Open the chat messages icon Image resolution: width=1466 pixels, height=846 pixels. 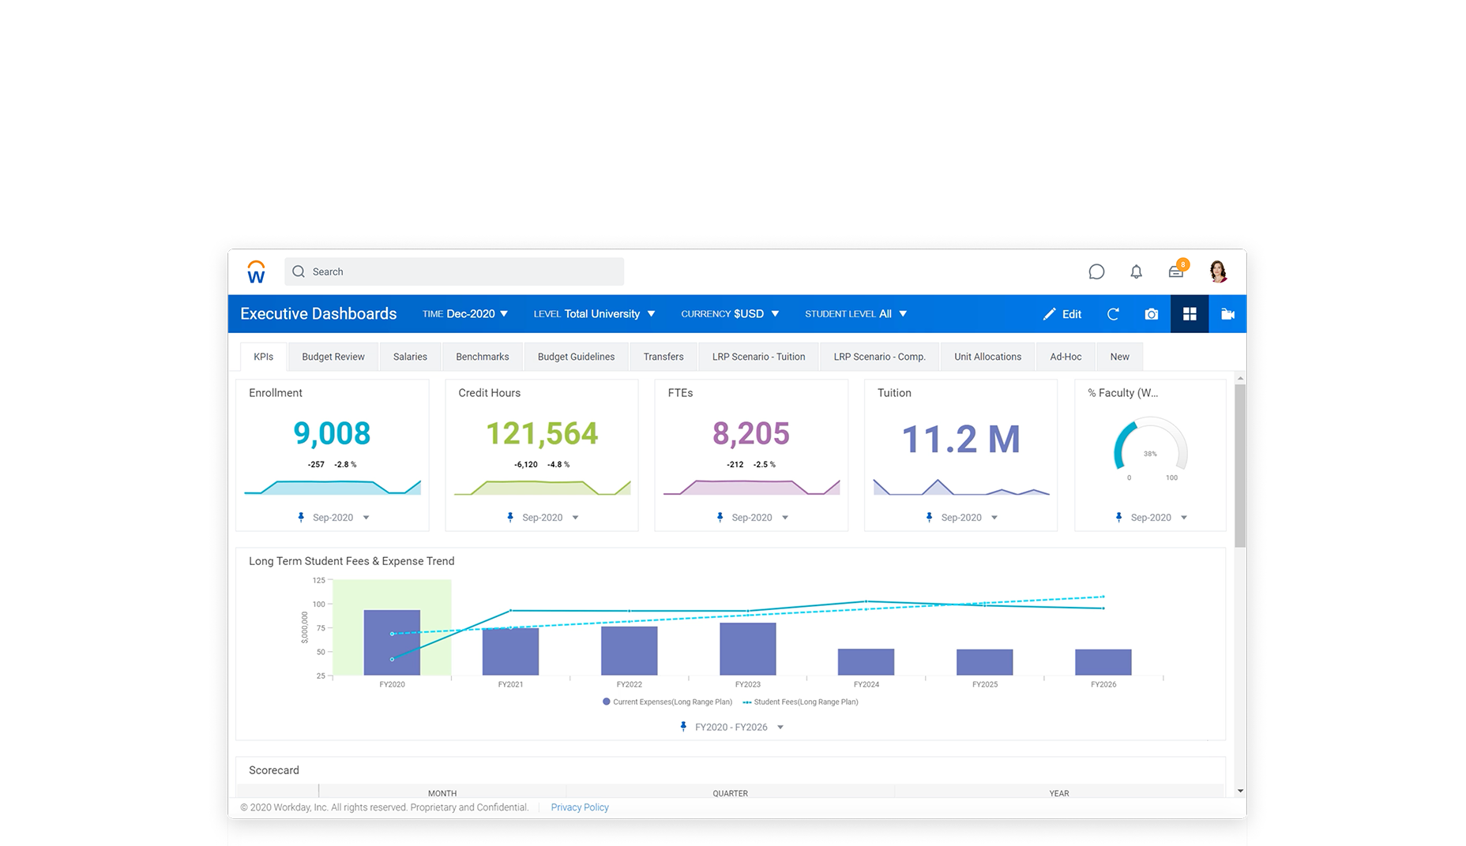point(1096,271)
